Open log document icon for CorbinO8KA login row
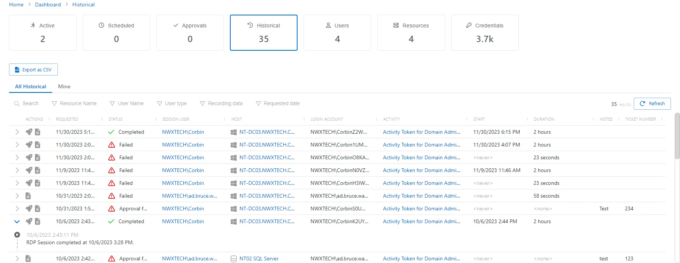This screenshot has width=680, height=263. click(x=38, y=157)
